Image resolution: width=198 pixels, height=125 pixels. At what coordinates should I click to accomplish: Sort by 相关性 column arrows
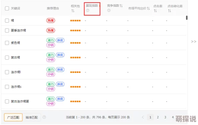[x=73, y=11]
